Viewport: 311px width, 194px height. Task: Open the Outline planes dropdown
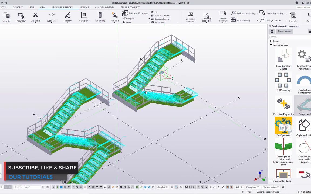click(271, 187)
